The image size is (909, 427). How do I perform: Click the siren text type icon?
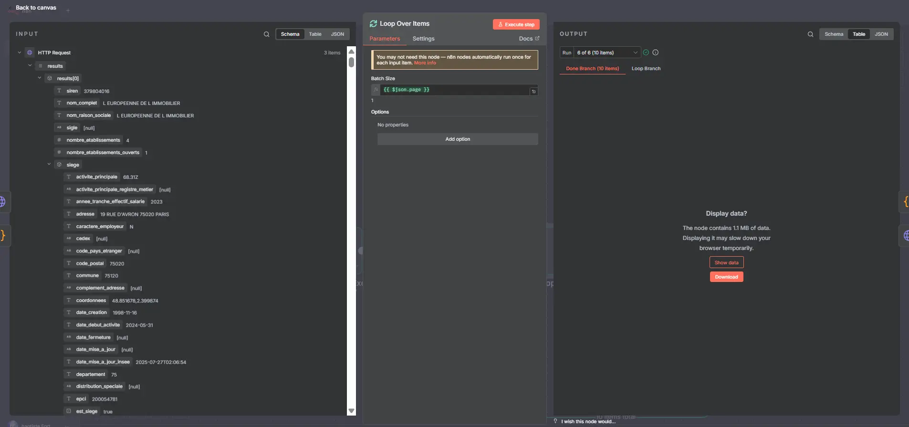click(59, 91)
